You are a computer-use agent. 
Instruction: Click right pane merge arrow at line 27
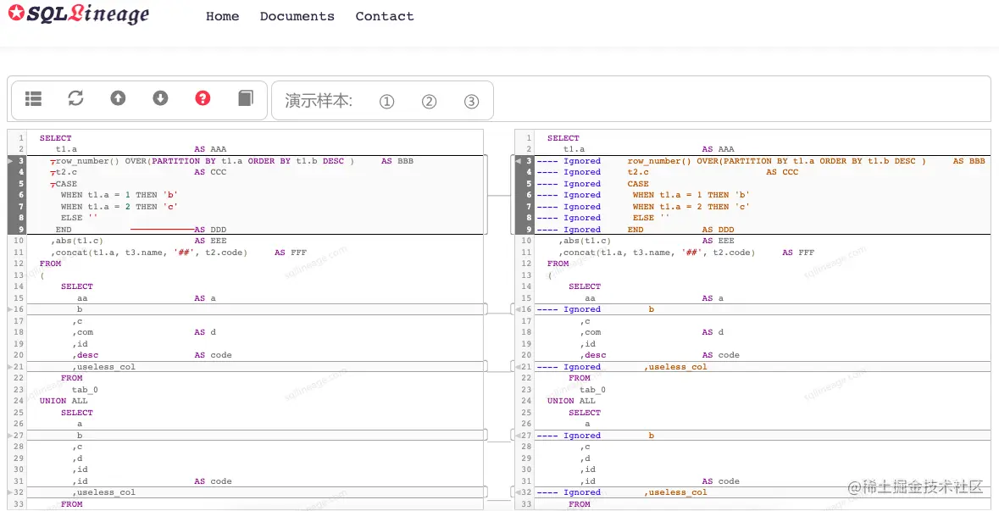click(518, 436)
